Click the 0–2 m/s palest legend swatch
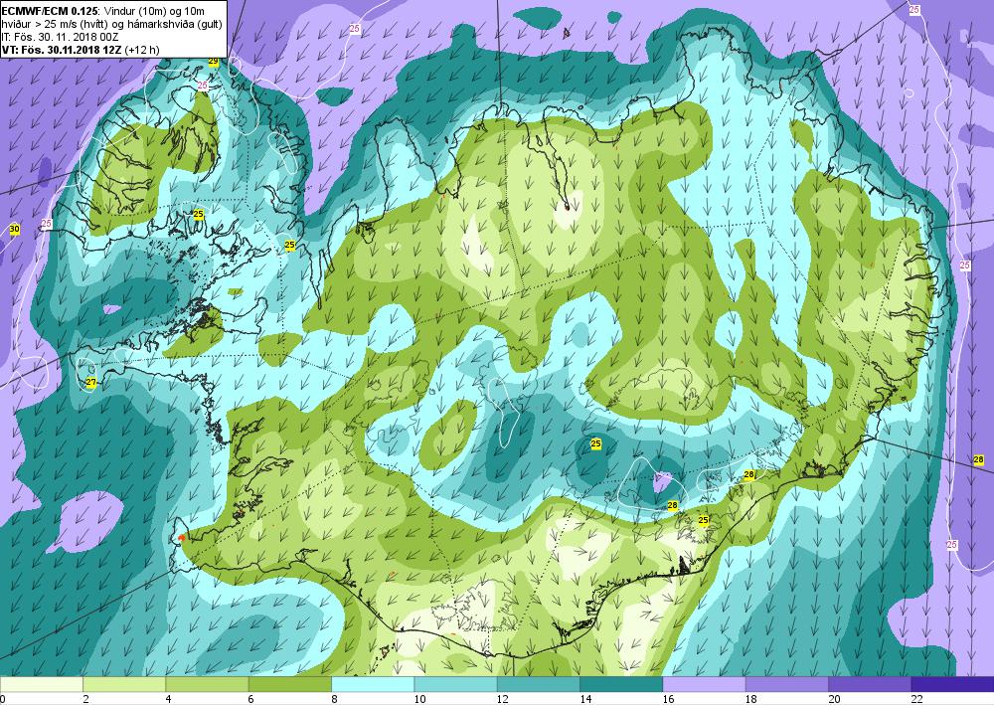 (41, 684)
